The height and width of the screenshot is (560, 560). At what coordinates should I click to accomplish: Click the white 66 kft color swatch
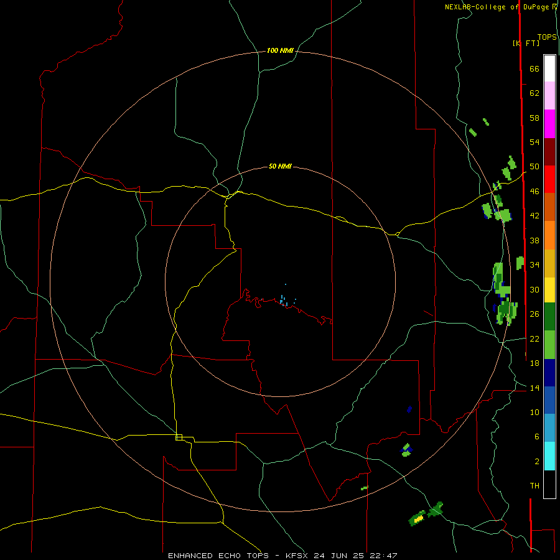coord(549,68)
